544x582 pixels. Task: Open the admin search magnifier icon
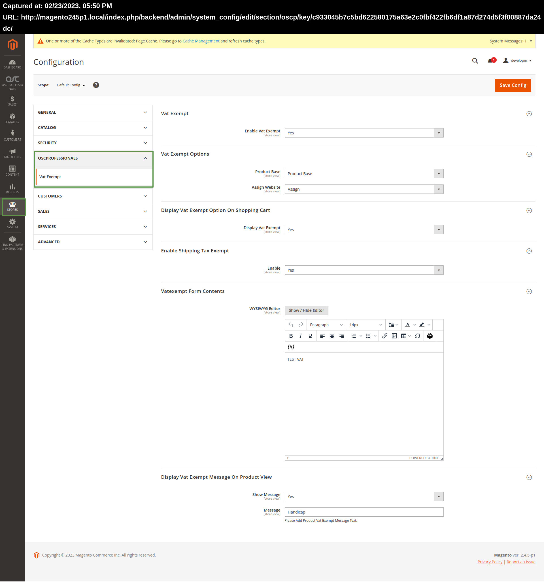click(475, 61)
